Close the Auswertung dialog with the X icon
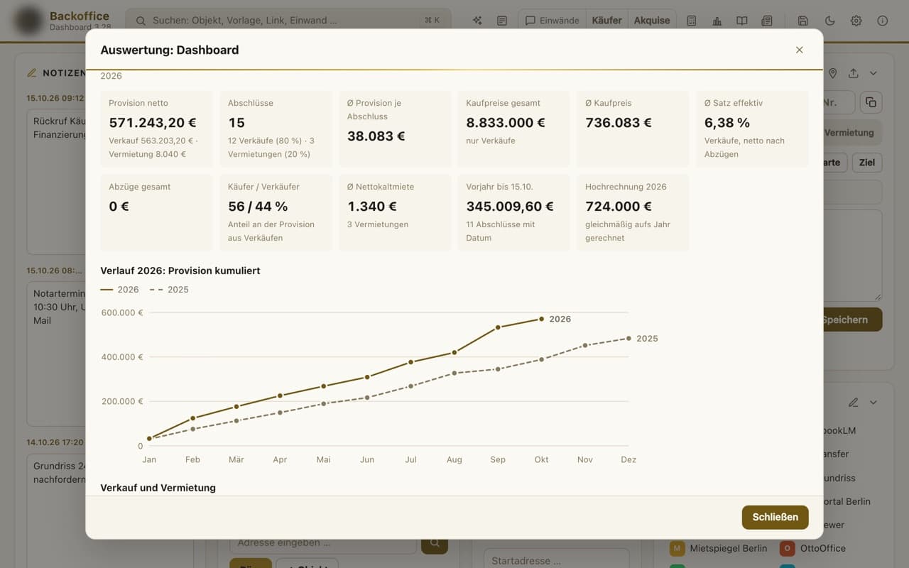 [799, 50]
